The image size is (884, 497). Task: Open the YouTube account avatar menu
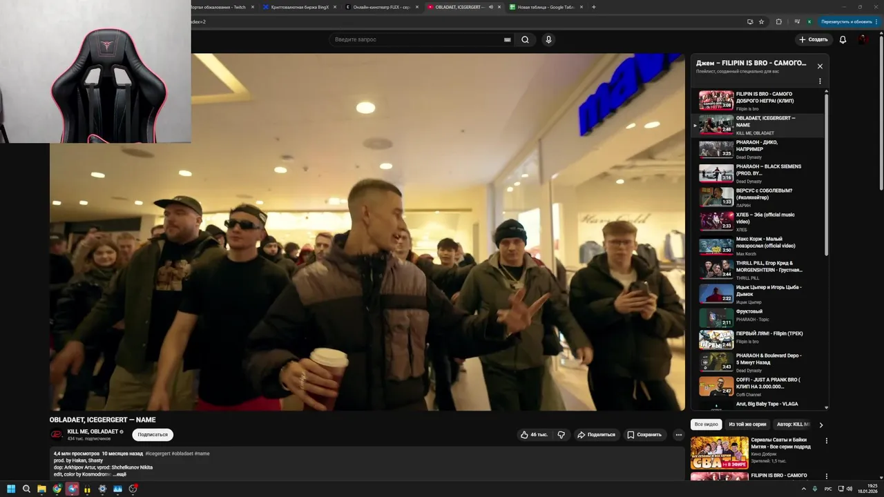[x=863, y=39]
